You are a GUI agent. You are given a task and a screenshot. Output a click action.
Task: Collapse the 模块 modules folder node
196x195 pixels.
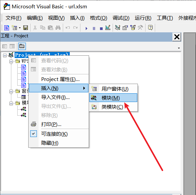[11, 103]
